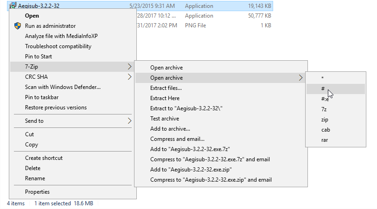The height and width of the screenshot is (209, 377).
Task: Select Add to "Aegisub-3.2.2-32.exe.zip"
Action: pyautogui.click(x=191, y=170)
